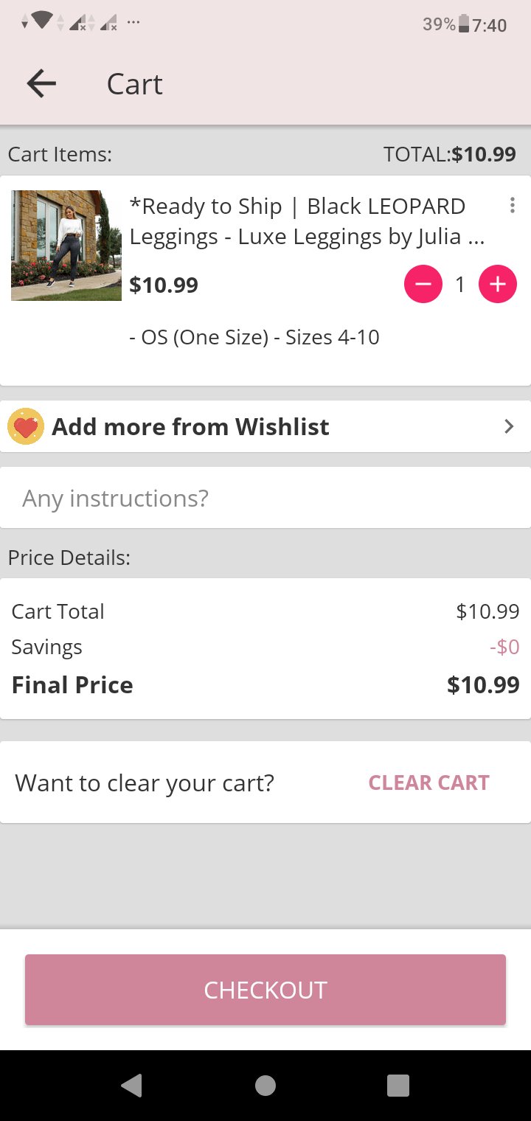Open three-dot options for cart item
531x1121 pixels.
[513, 206]
